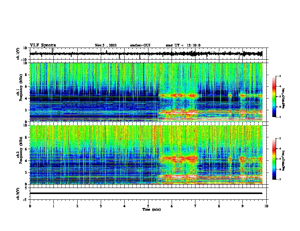Click the "-7" tick on ch.2 colorbar
Image resolution: width=300 pixels, height=231 pixels.
pos(280,180)
